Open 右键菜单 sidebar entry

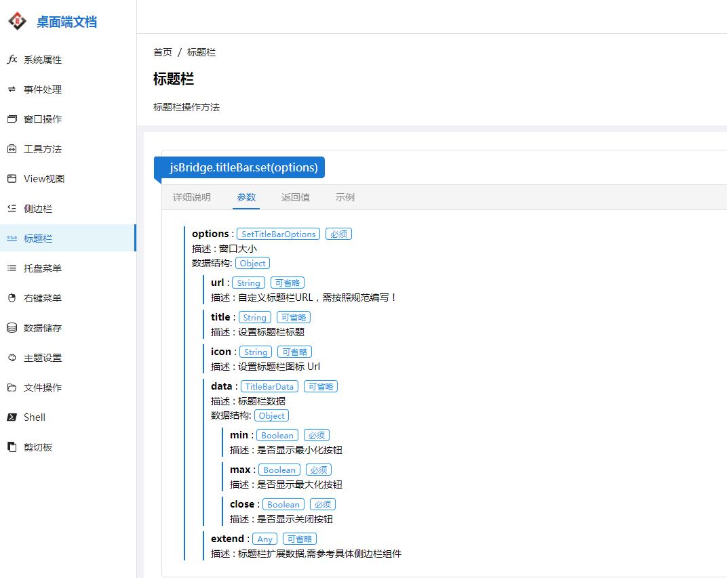pyautogui.click(x=68, y=297)
